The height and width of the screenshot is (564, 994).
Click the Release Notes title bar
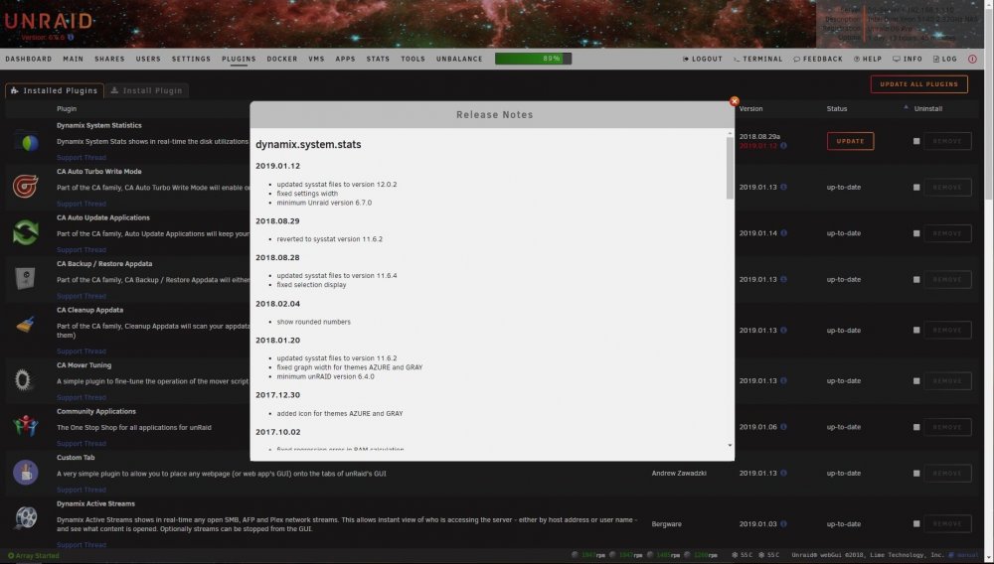[492, 114]
